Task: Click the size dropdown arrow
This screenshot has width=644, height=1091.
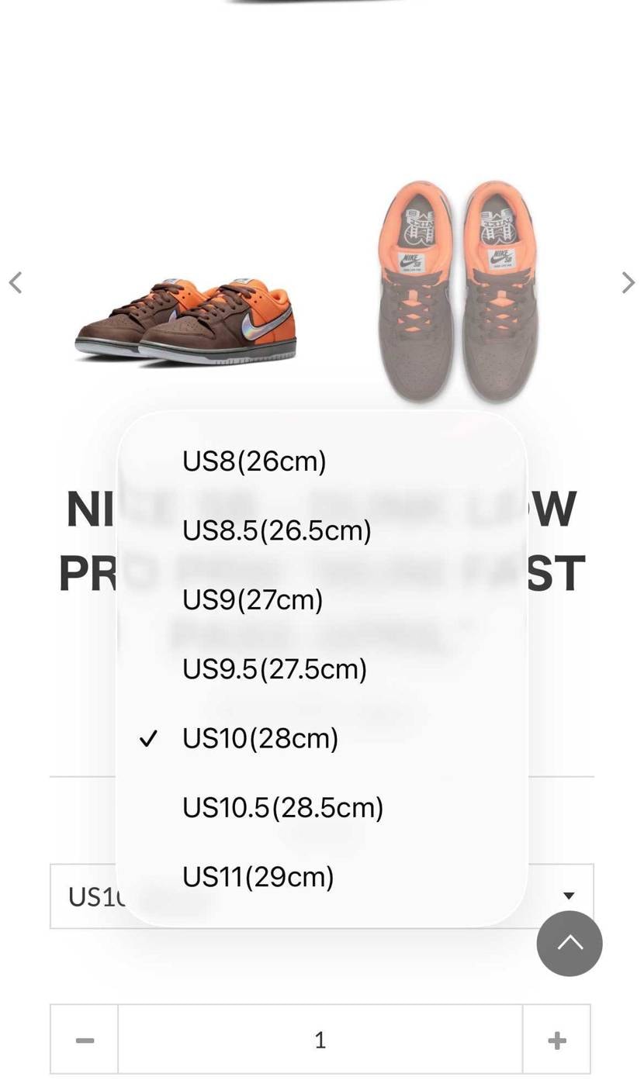Action: tap(569, 896)
